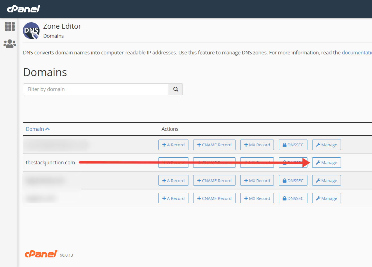This screenshot has height=267, width=372.
Task: Click the search magnifier icon
Action: pos(176,89)
